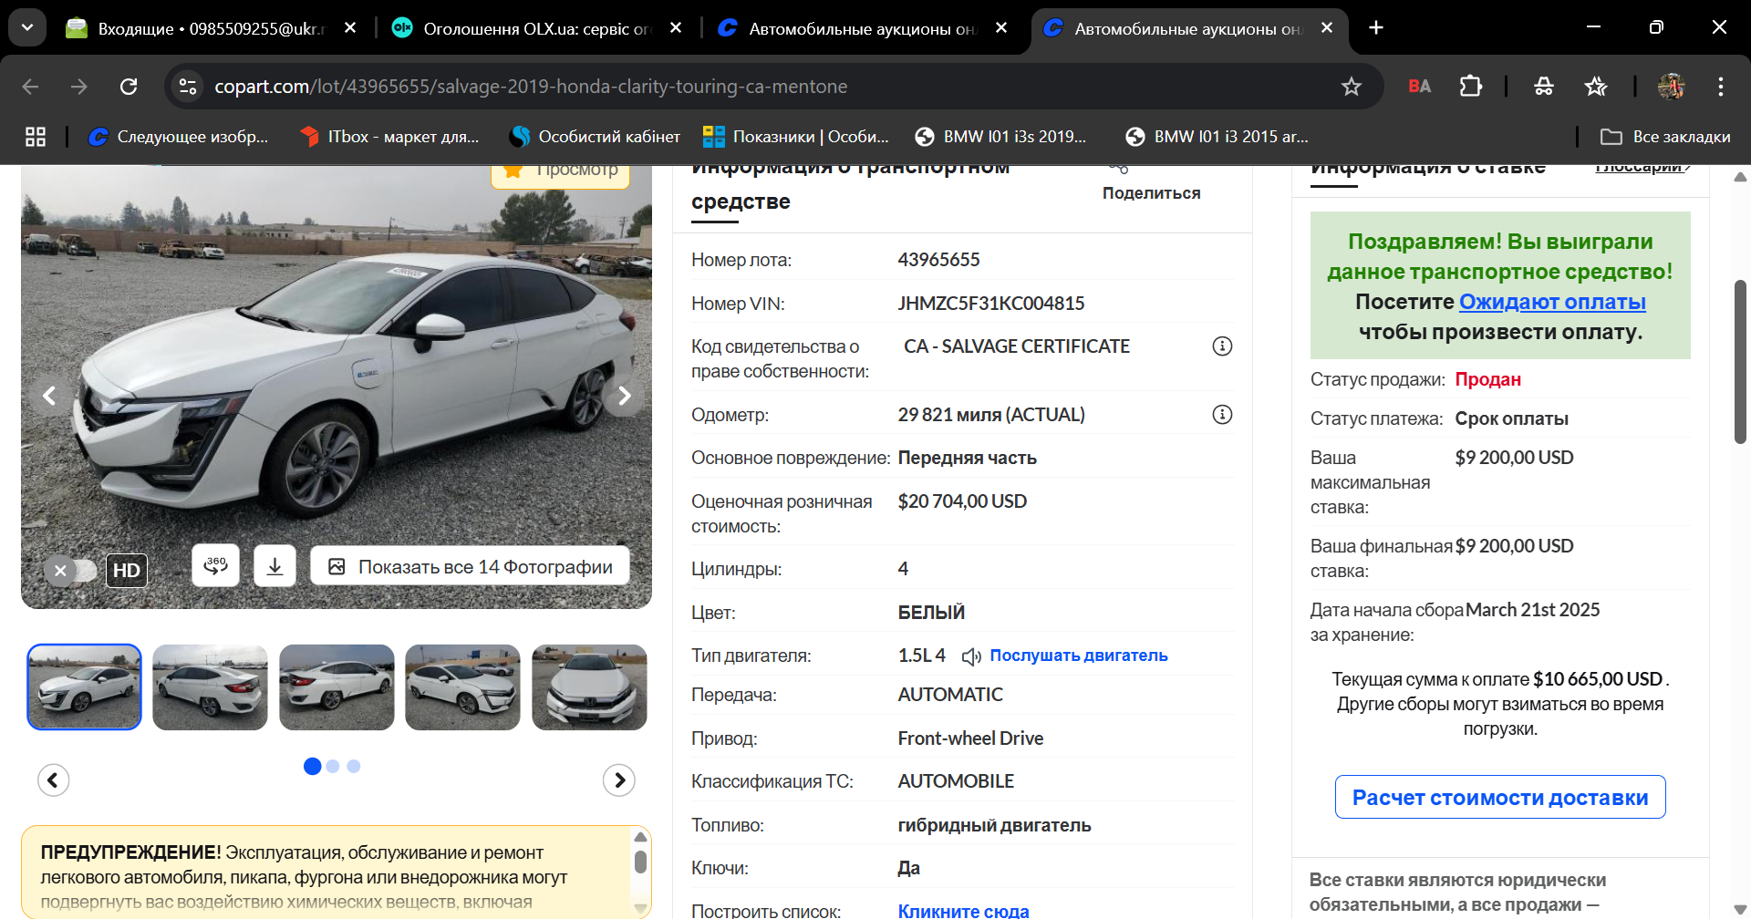Bookmark this page with star icon
This screenshot has height=919, width=1751.
coord(1351,87)
